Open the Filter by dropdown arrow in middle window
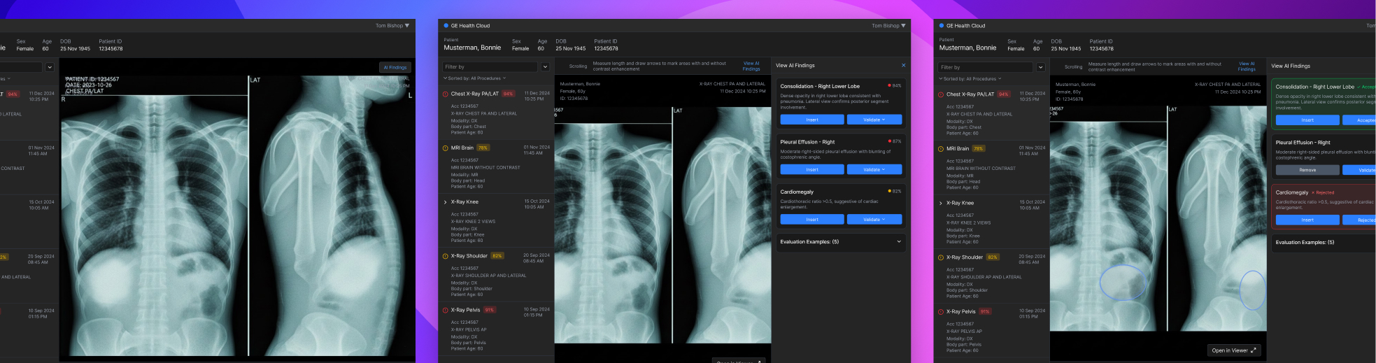This screenshot has height=363, width=1376. point(546,67)
